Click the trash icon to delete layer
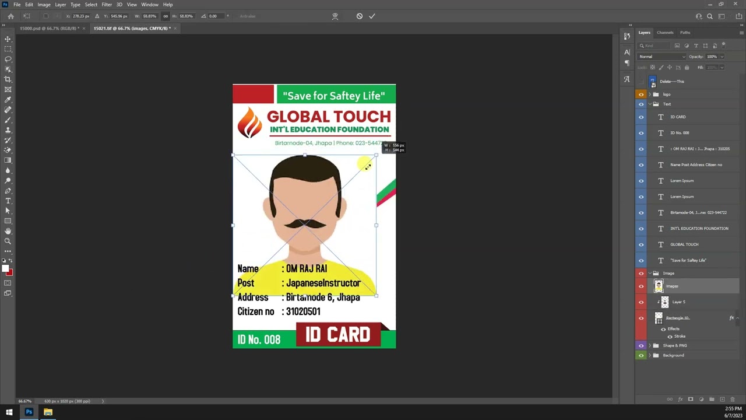The image size is (746, 420). (733, 400)
